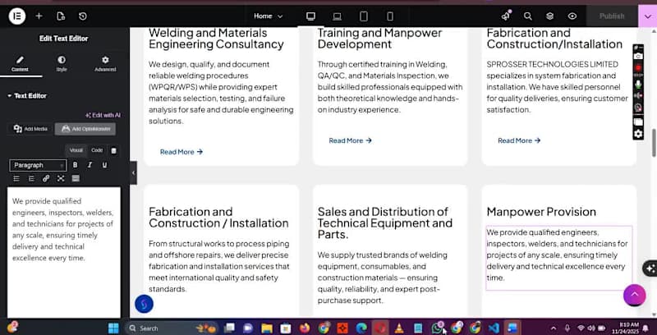Toggle the toolbar kitchen sink icon
The image size is (657, 335).
[x=76, y=179]
